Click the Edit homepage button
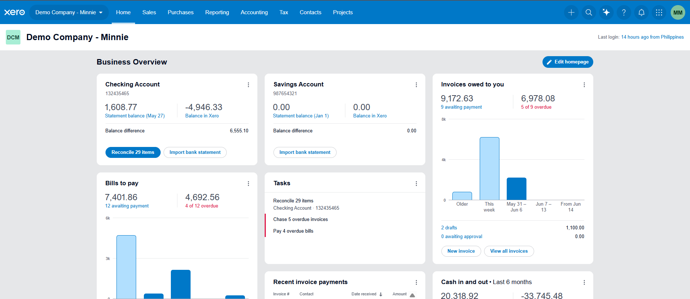Image resolution: width=690 pixels, height=299 pixels. pyautogui.click(x=568, y=62)
